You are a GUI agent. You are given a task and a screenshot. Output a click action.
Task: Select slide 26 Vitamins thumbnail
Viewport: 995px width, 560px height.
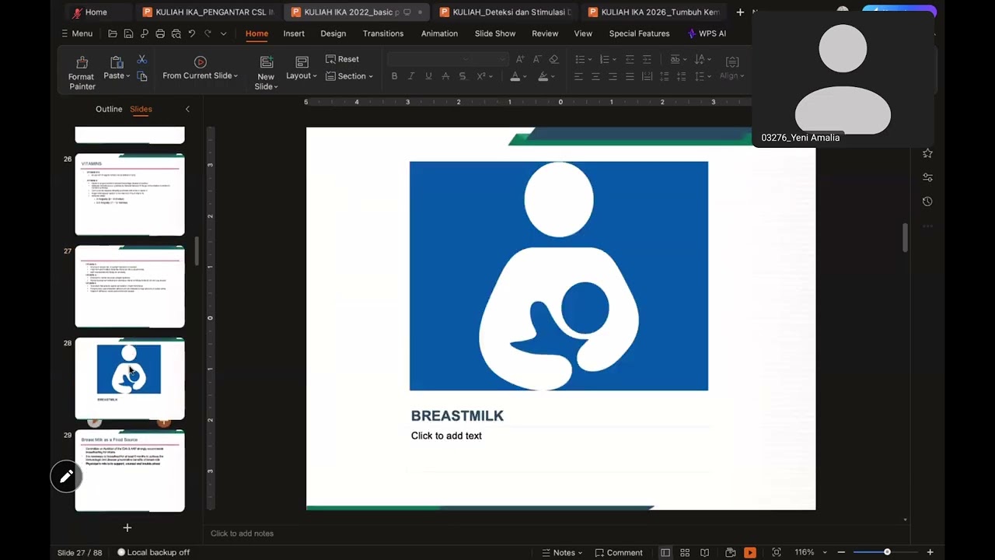click(130, 194)
